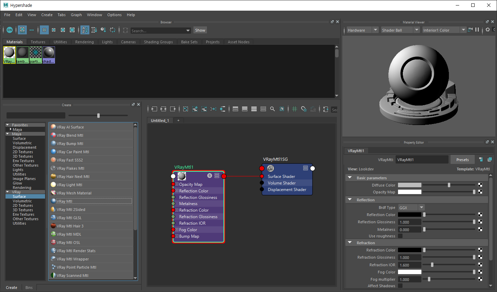This screenshot has width=497, height=292.
Task: Click Metalness map checker button
Action: (x=480, y=229)
